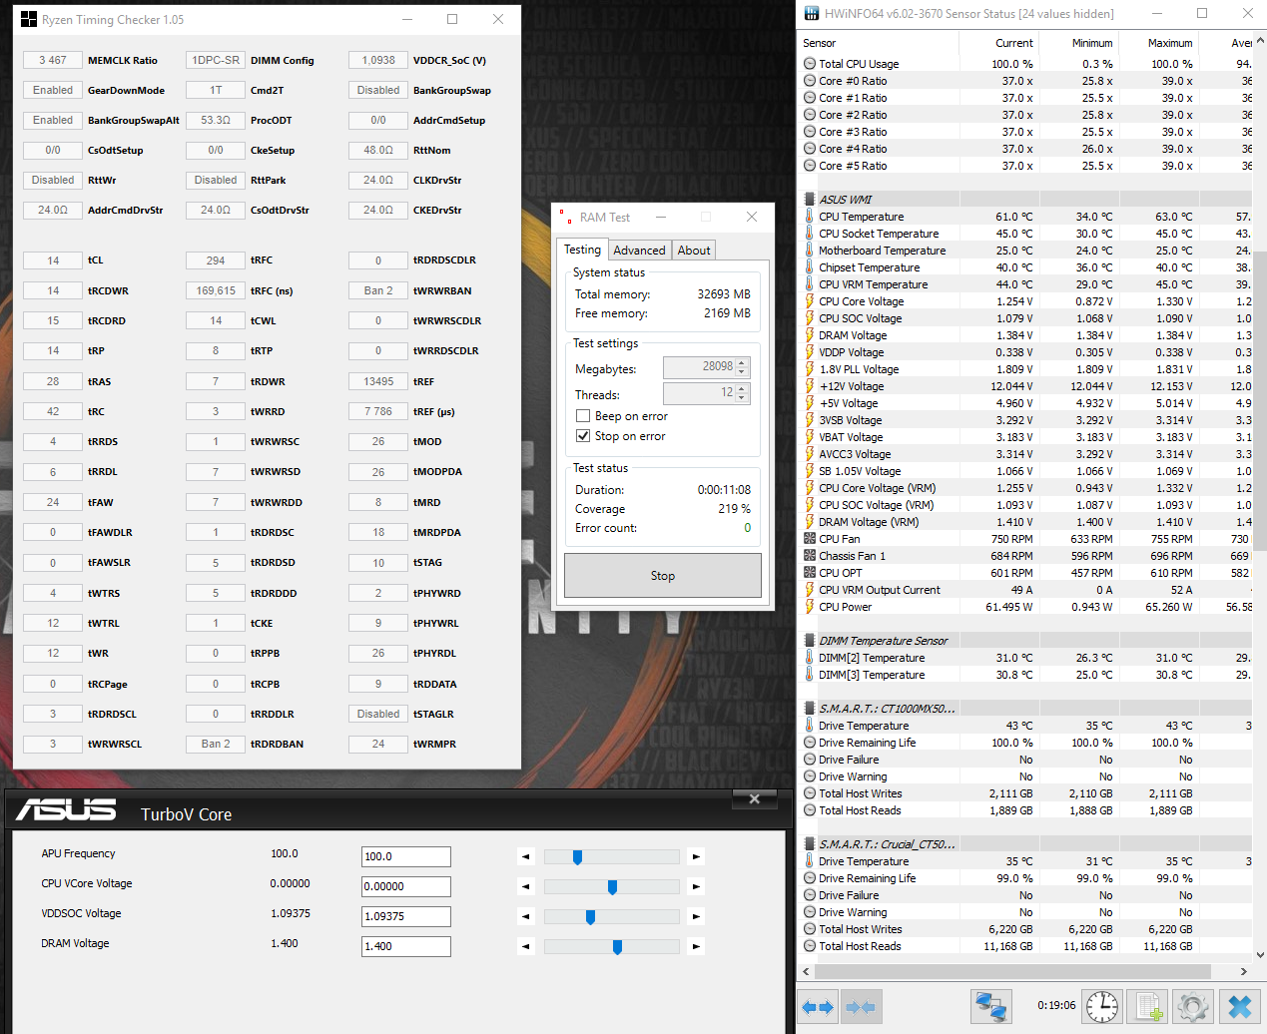Decrease Threads with the down spinner arrow
This screenshot has width=1267, height=1034.
click(x=742, y=399)
